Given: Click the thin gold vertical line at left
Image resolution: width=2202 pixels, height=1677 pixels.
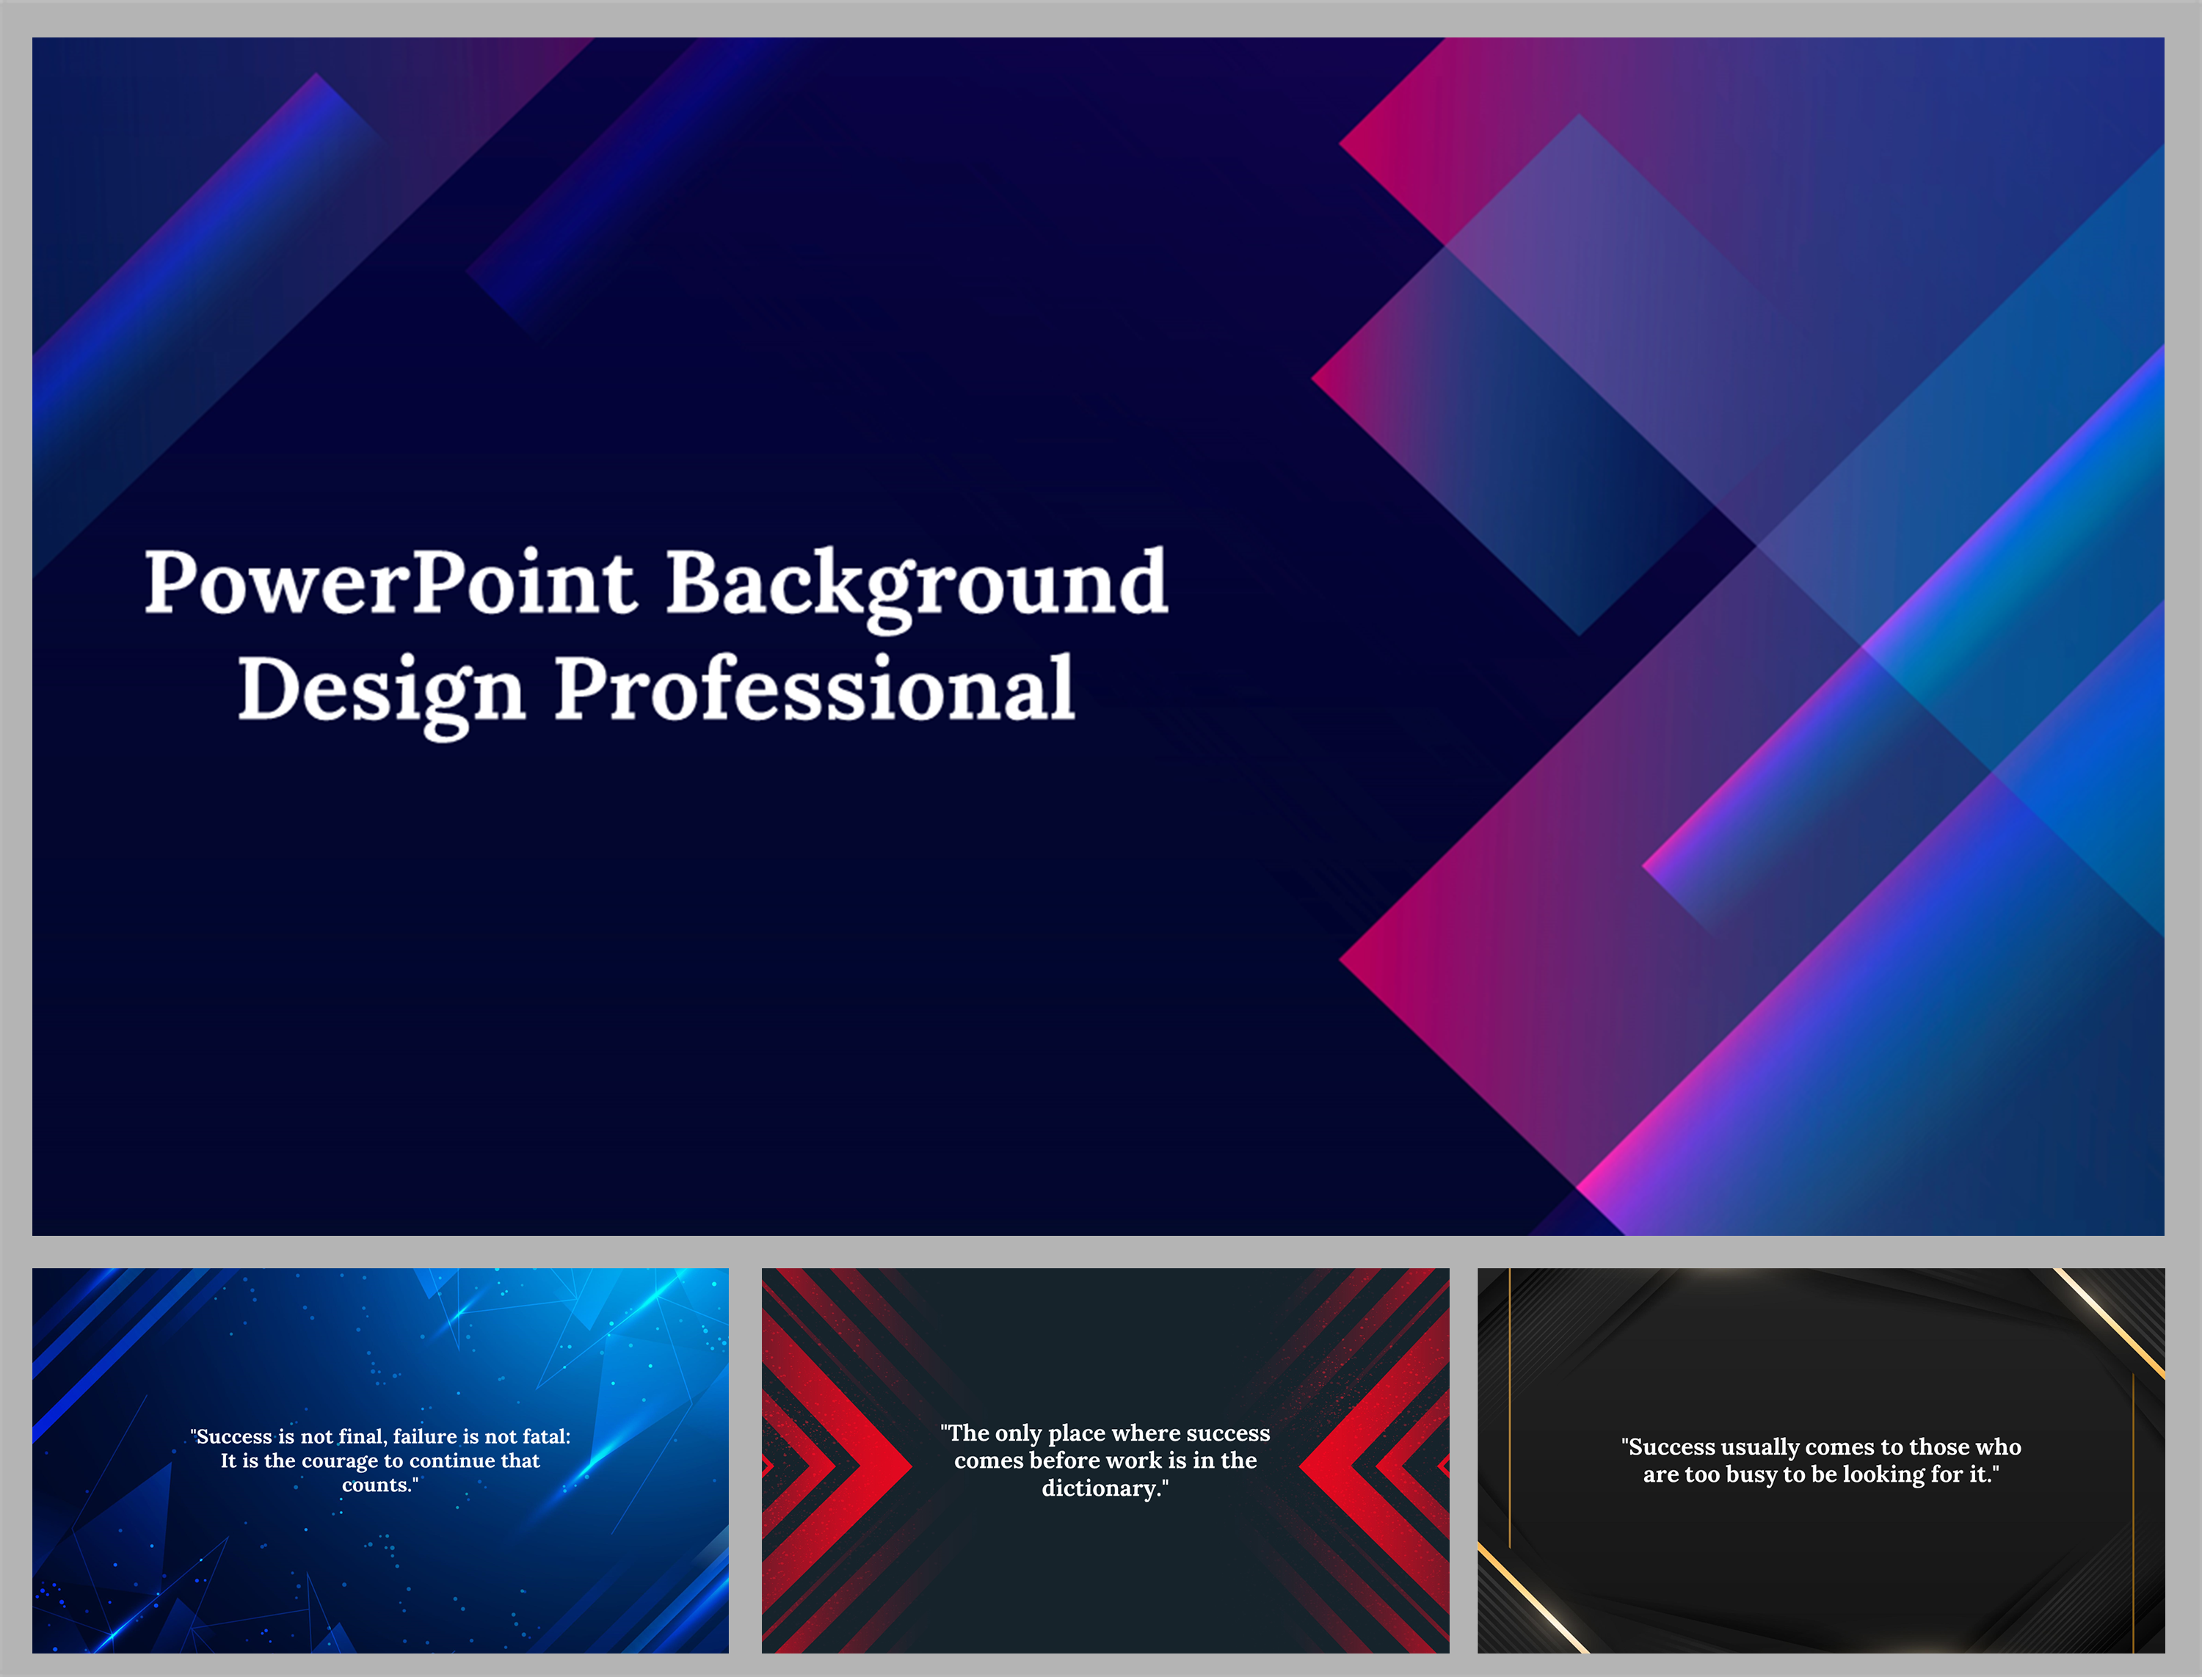Looking at the screenshot, I should (1509, 1408).
